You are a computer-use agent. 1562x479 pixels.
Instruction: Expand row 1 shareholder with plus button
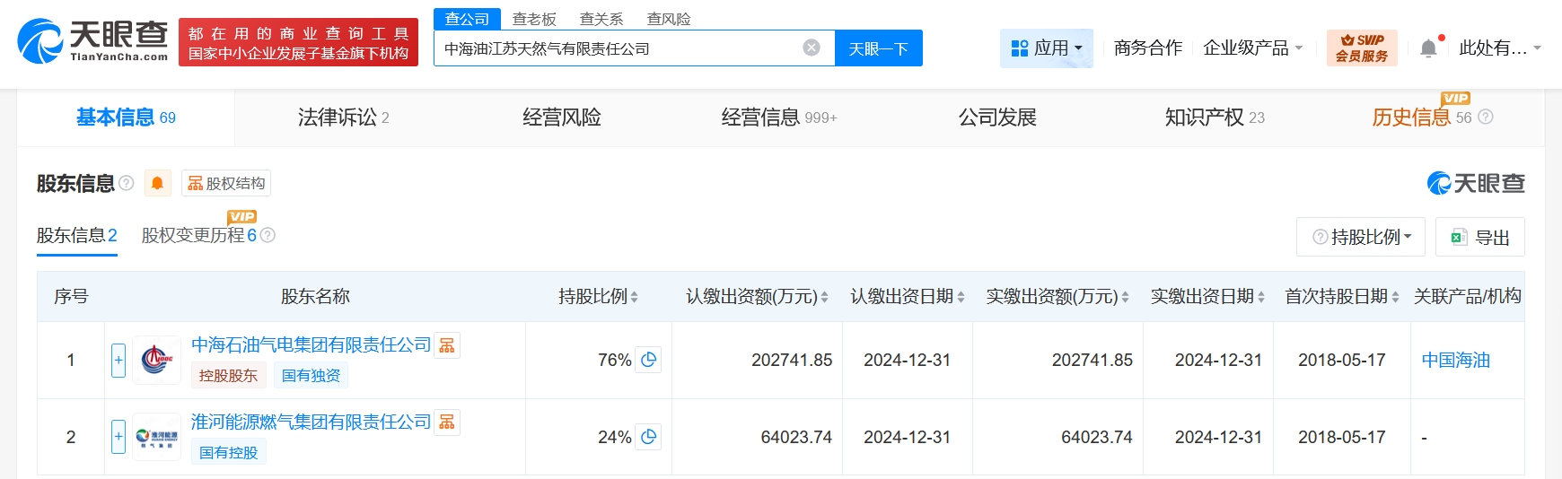pos(118,360)
